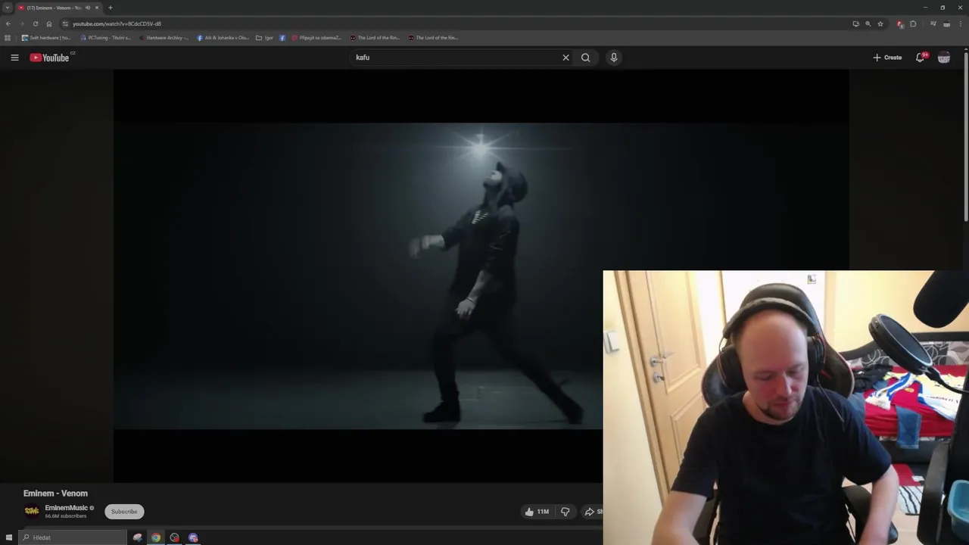This screenshot has width=969, height=545.
Task: Subscribe to EminemMusic channel
Action: 124,512
